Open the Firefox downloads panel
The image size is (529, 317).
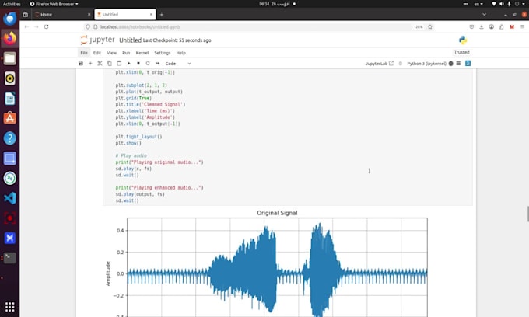[482, 26]
